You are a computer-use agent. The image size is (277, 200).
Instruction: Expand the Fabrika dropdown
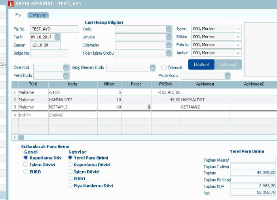coord(238,45)
